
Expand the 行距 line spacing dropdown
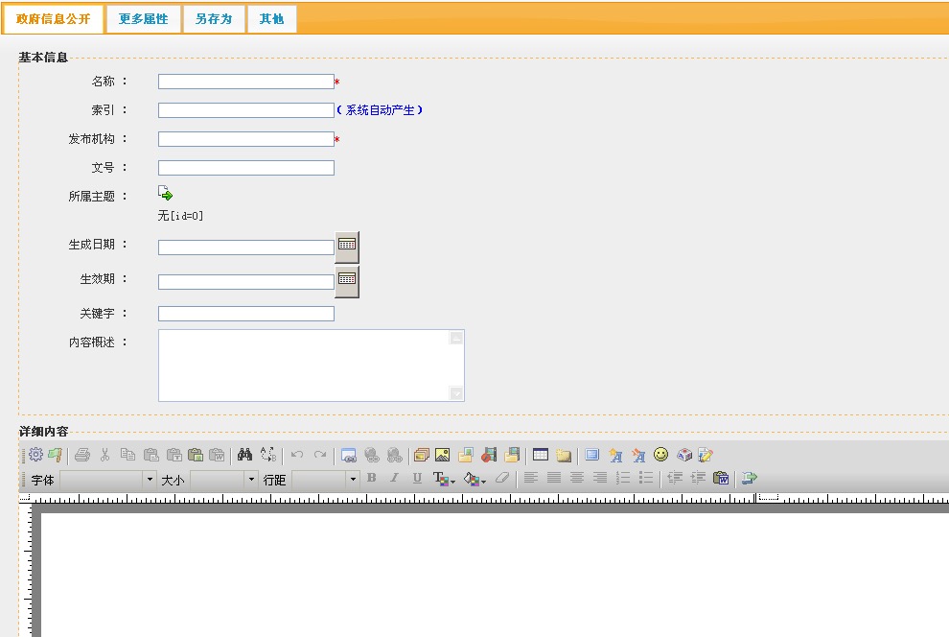[x=352, y=479]
